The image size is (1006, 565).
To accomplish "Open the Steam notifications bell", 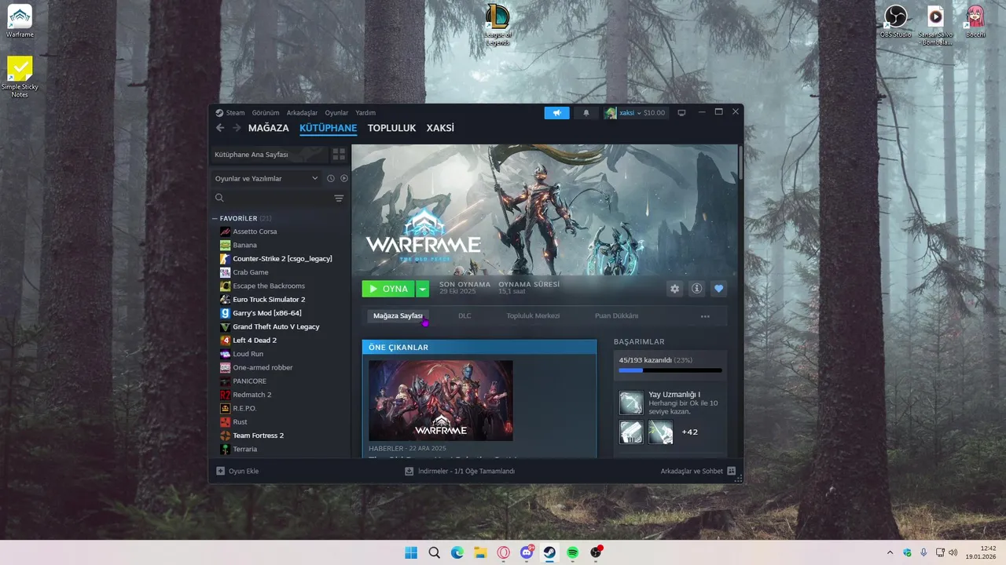I will (x=586, y=113).
